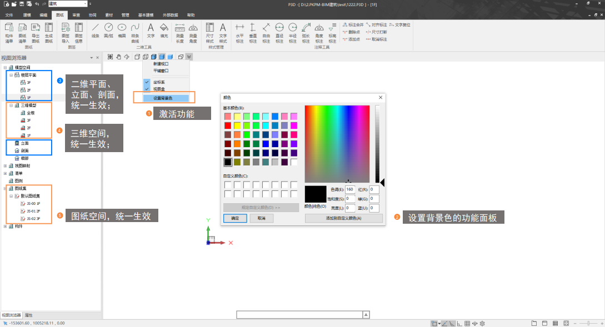Collapse the 默认图纸集 tree node

10,196
